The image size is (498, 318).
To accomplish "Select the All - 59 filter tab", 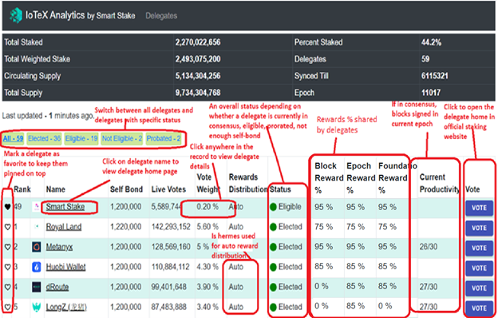I will tap(13, 139).
